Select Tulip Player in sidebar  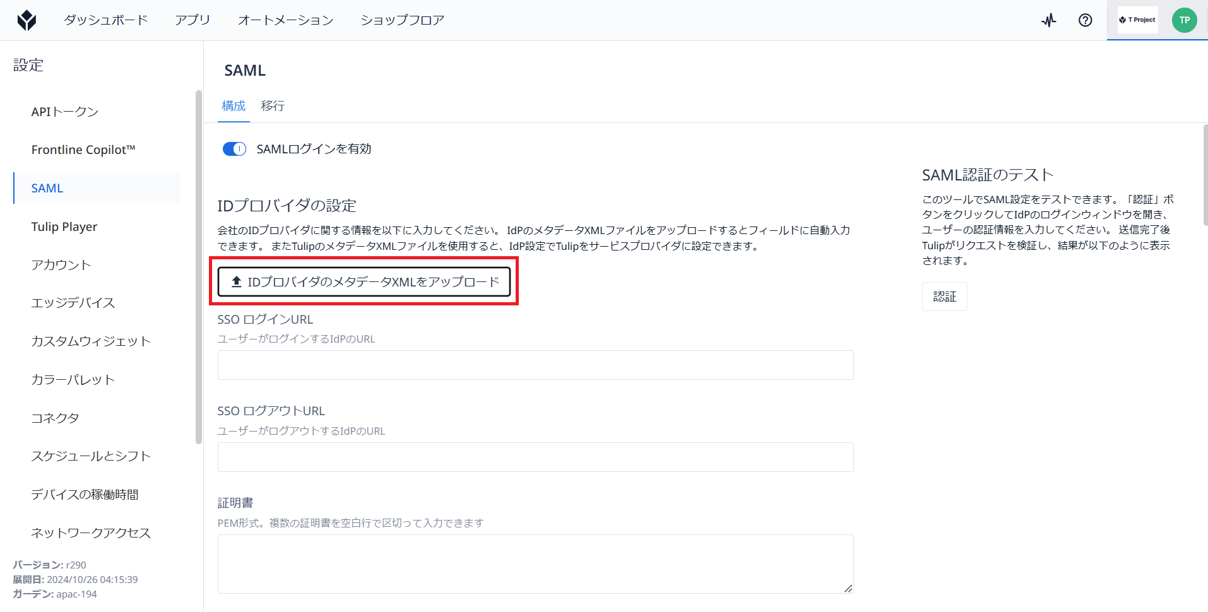97,227
